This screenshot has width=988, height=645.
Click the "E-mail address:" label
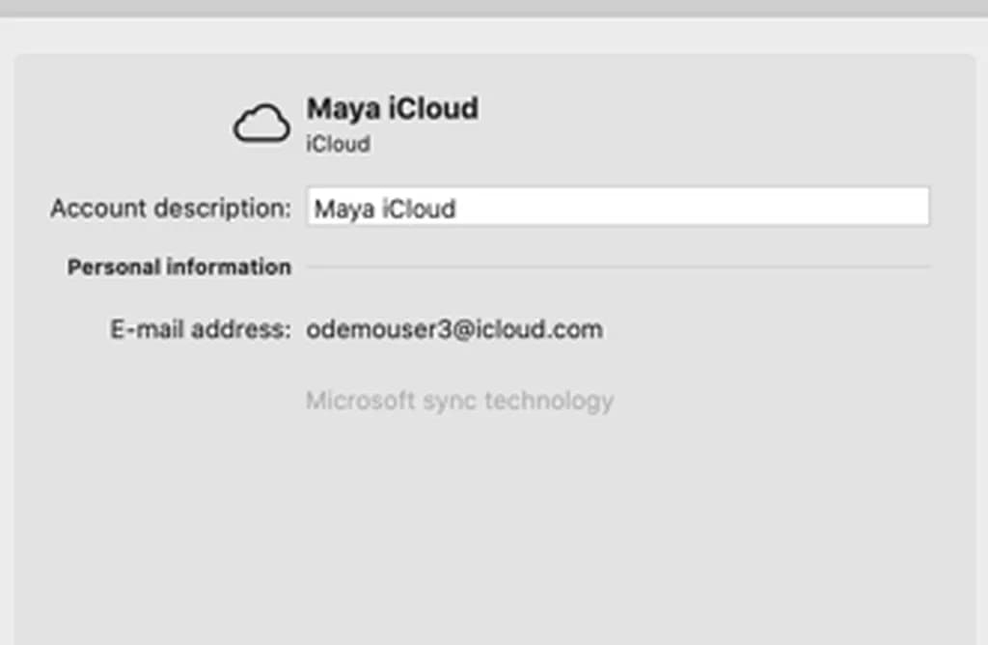click(x=199, y=330)
